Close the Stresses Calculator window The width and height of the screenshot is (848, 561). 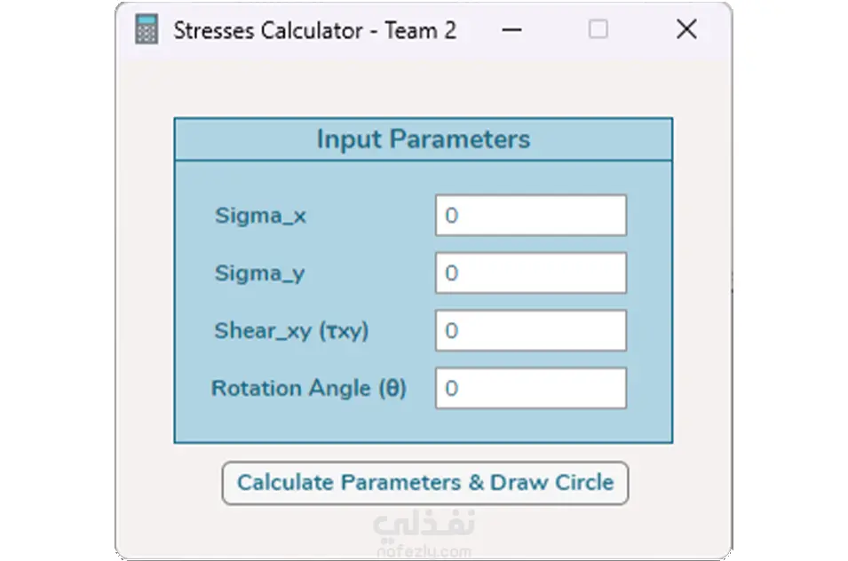click(x=686, y=29)
